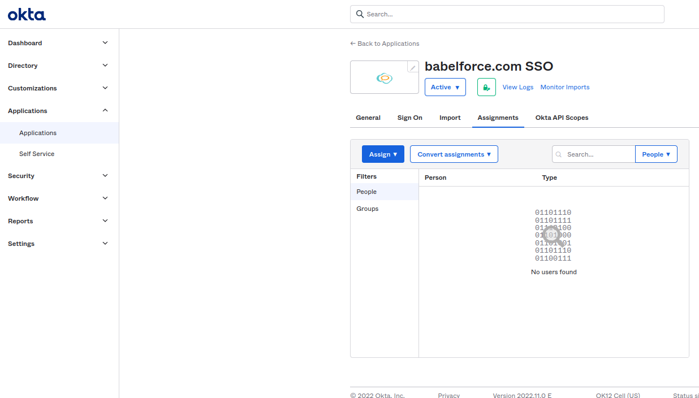
Task: Open the People search filter dropdown
Action: pyautogui.click(x=656, y=154)
